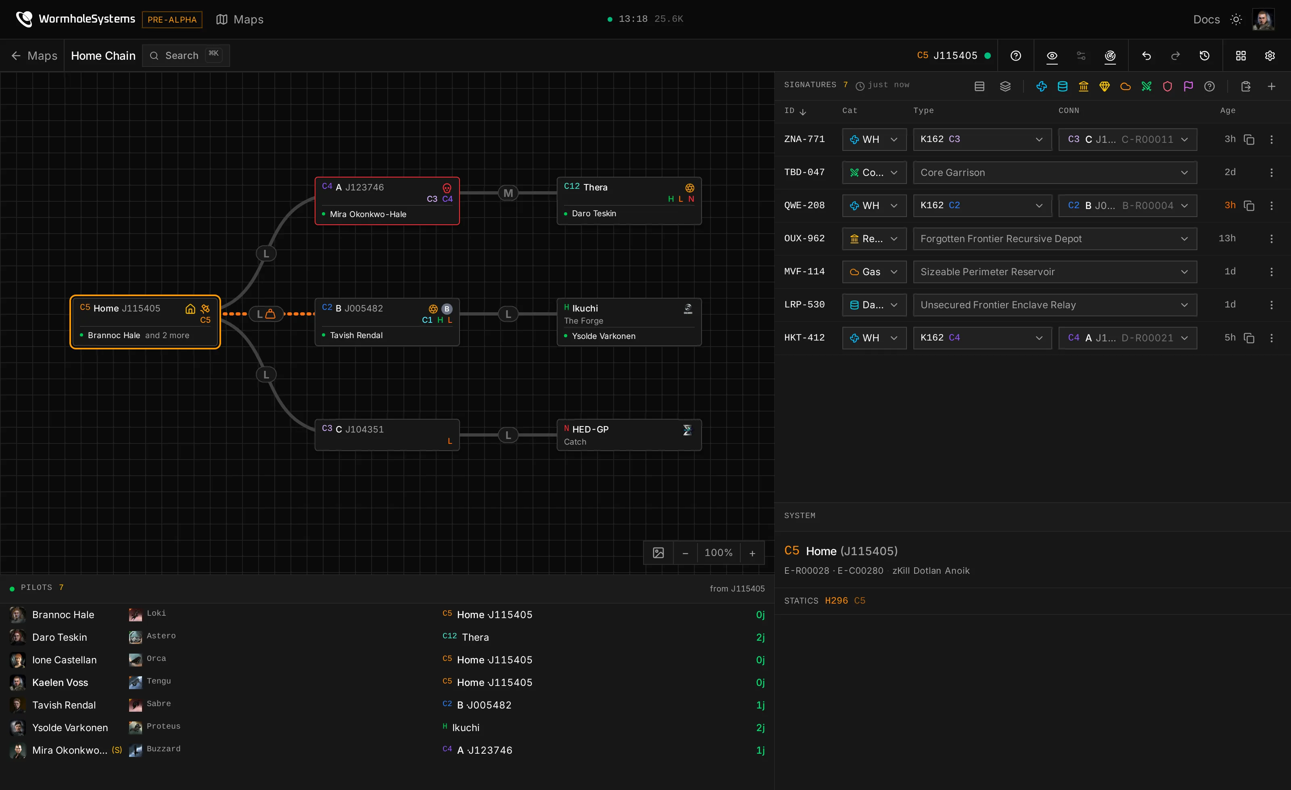Open the user avatar menu

(x=1263, y=19)
